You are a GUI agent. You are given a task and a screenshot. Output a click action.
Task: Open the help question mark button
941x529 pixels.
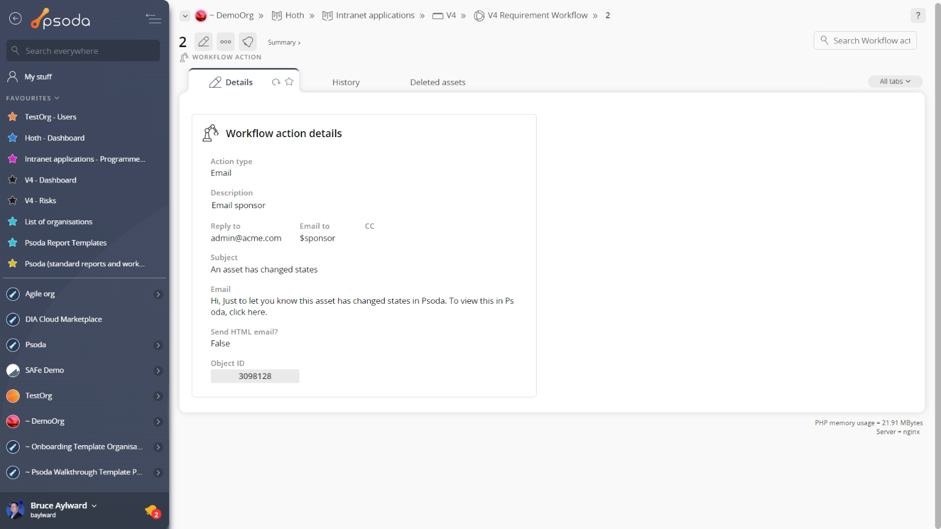(x=918, y=16)
